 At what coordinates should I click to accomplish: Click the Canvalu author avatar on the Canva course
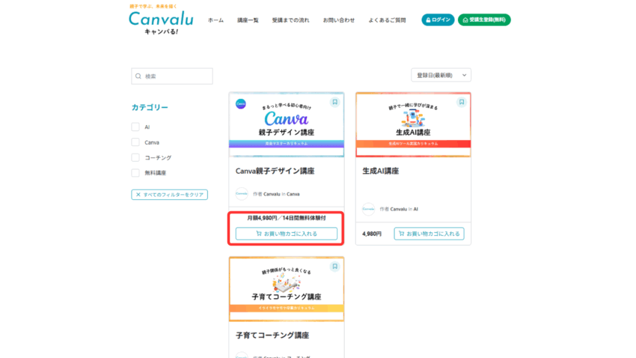tap(242, 194)
